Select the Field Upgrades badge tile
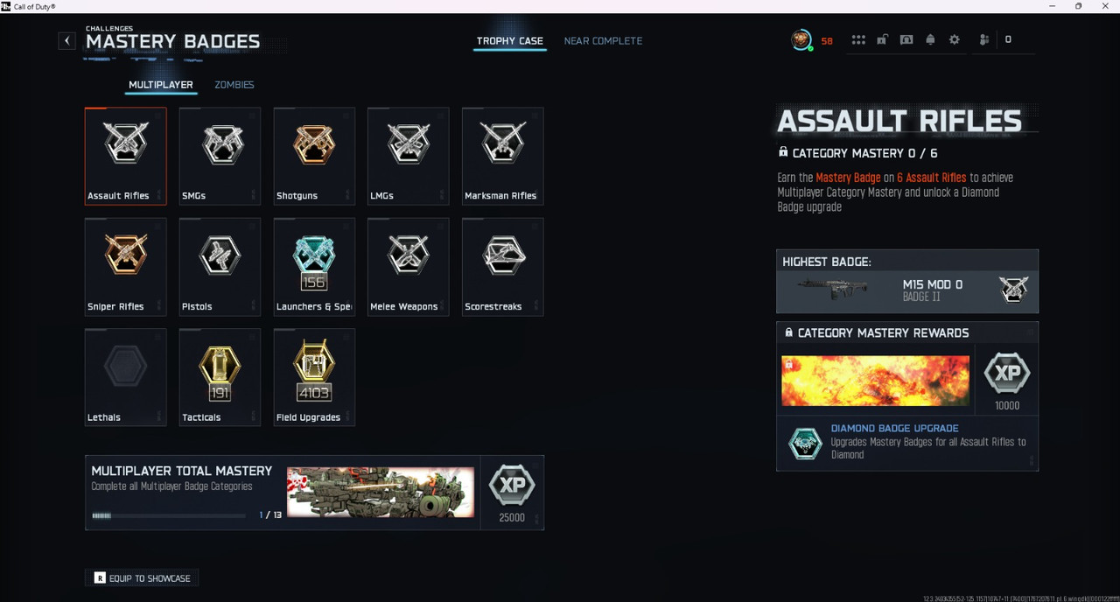Screen dimensions: 1120x602 314,377
